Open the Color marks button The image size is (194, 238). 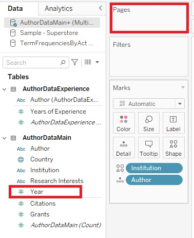124,123
